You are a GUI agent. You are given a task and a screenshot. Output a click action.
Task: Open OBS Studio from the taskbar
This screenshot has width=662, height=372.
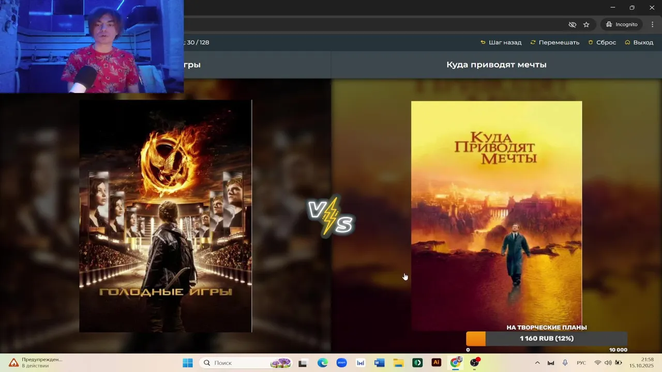[474, 363]
